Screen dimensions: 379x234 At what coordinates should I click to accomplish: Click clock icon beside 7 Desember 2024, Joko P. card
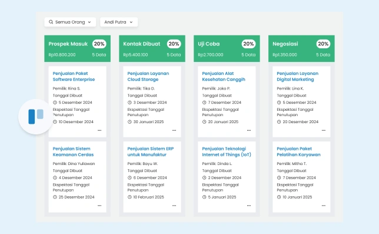[x=204, y=103]
